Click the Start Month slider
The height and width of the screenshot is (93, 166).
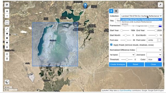[x=126, y=35]
